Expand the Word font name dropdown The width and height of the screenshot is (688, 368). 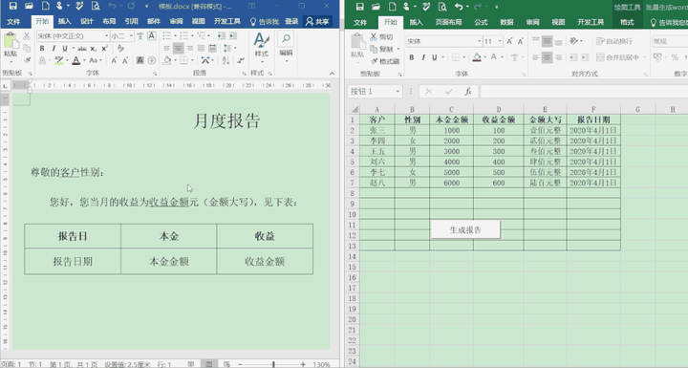point(106,36)
